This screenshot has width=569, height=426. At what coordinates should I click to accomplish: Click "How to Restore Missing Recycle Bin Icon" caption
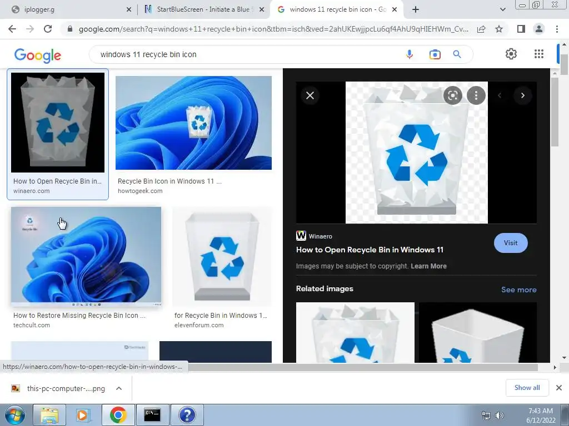[x=79, y=316]
